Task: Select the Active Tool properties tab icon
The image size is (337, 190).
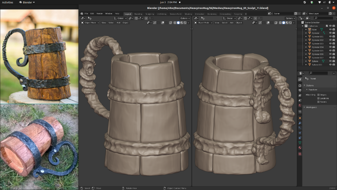Action: 300,79
